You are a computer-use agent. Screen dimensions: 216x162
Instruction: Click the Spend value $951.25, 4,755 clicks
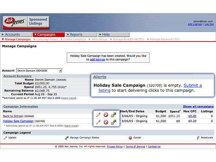tap(51, 87)
